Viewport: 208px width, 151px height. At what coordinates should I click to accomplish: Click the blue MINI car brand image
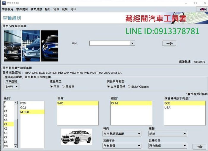click(x=49, y=45)
